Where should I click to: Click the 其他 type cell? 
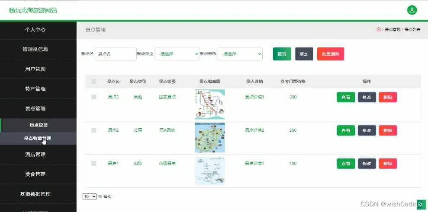(138, 97)
